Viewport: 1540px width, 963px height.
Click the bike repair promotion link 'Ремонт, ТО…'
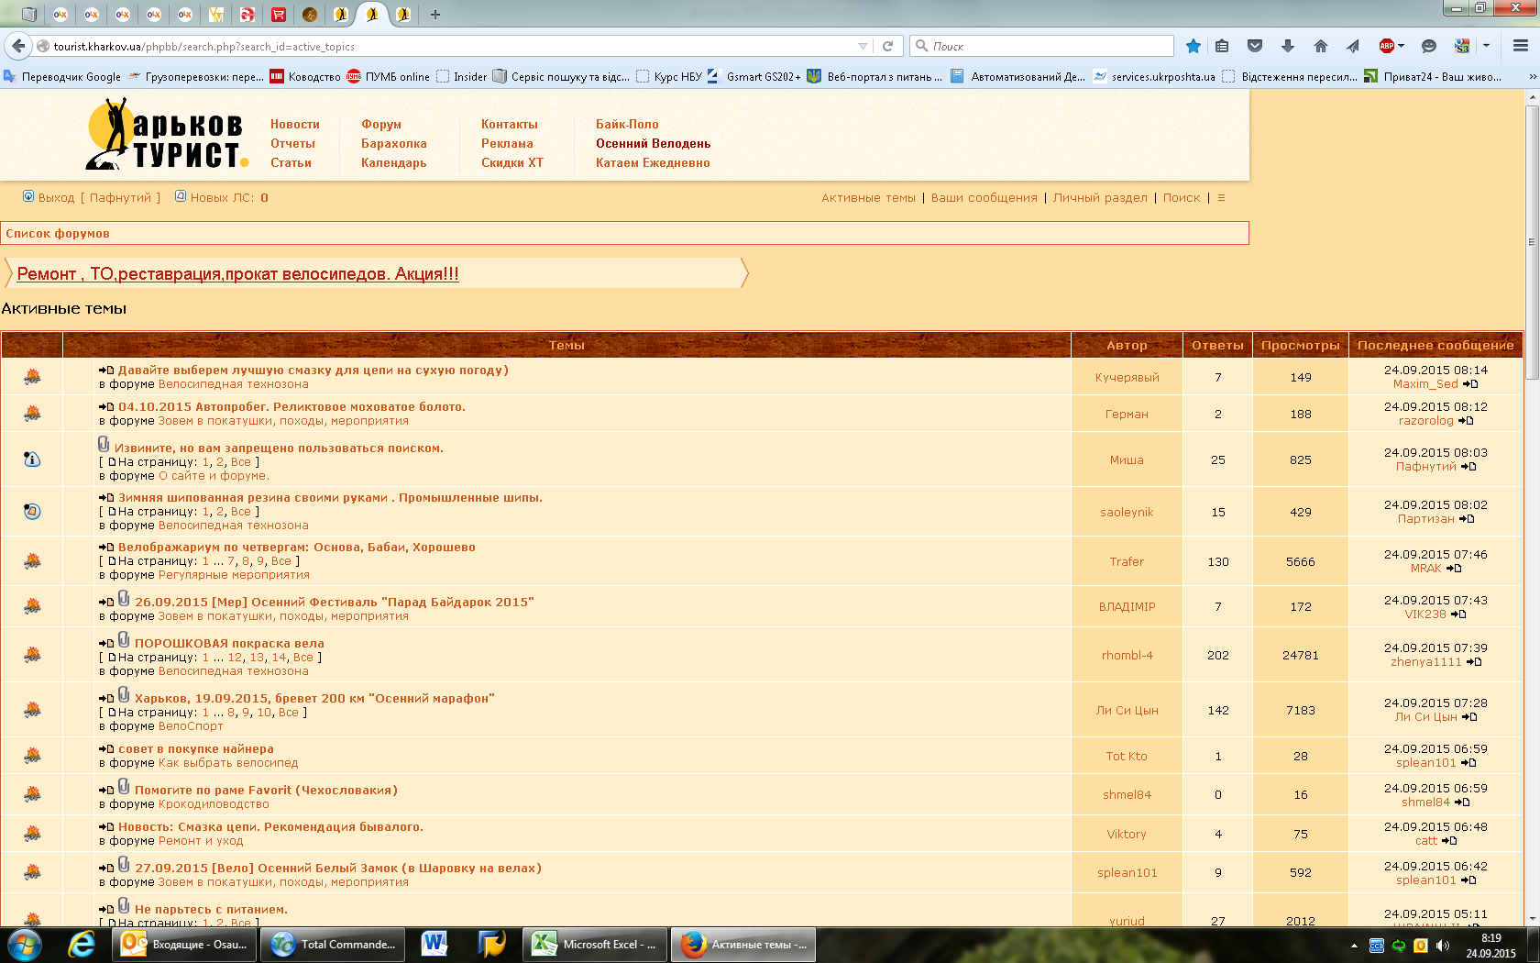(237, 273)
